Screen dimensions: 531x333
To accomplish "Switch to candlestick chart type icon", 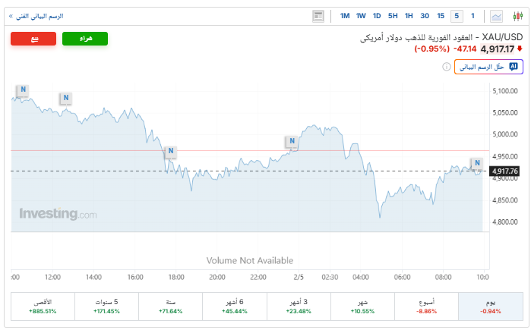I will [x=518, y=16].
